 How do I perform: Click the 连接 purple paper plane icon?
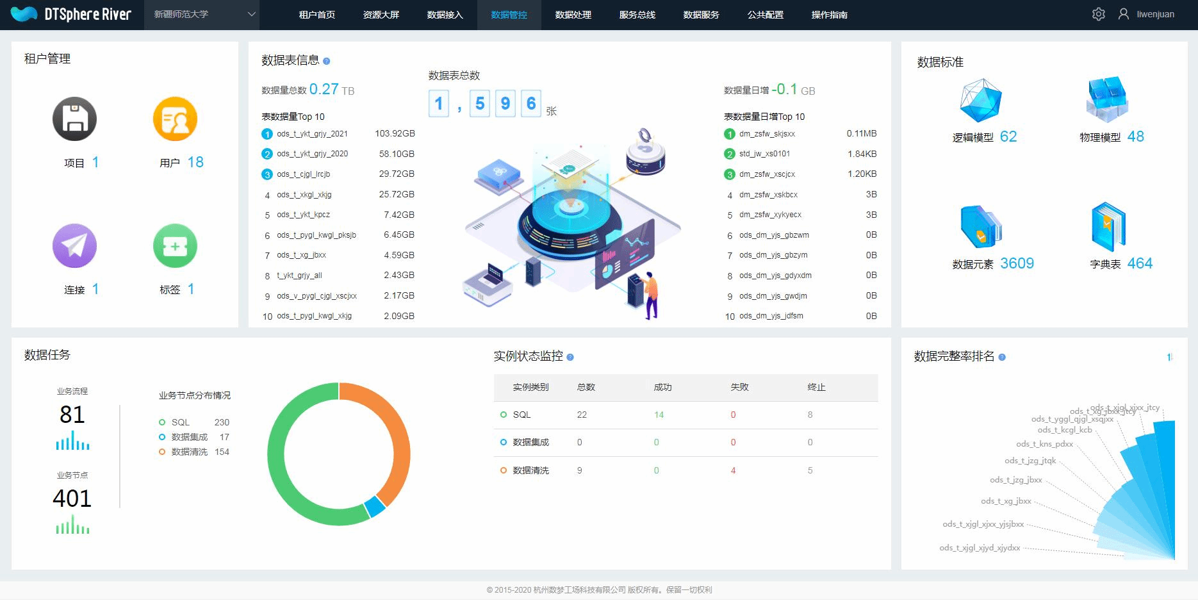pos(74,246)
